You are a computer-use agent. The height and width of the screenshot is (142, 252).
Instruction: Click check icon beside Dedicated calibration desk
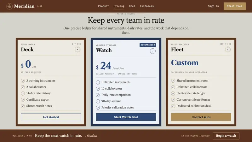173,106
